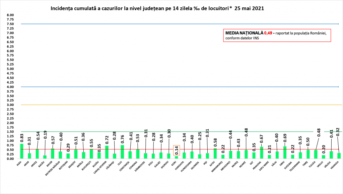Viewport: 343px width, 194px height.
Task: Click the 3.00 y-axis tick label
Action: 10,105
